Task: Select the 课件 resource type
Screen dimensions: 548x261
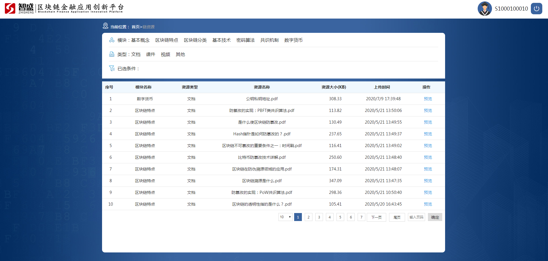Action: pos(150,55)
